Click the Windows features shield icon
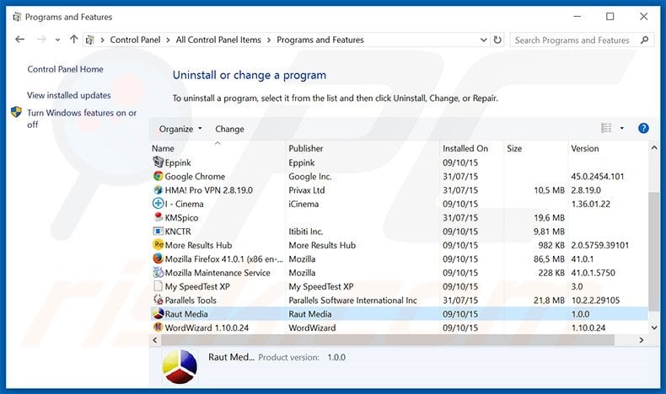Image resolution: width=666 pixels, height=394 pixels. [16, 112]
